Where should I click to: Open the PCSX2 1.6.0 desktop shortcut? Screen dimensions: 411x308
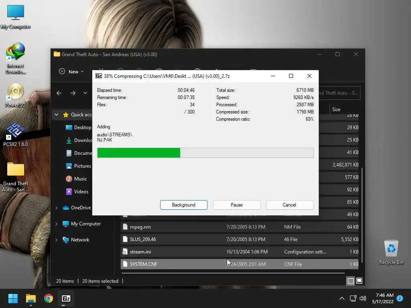[16, 135]
